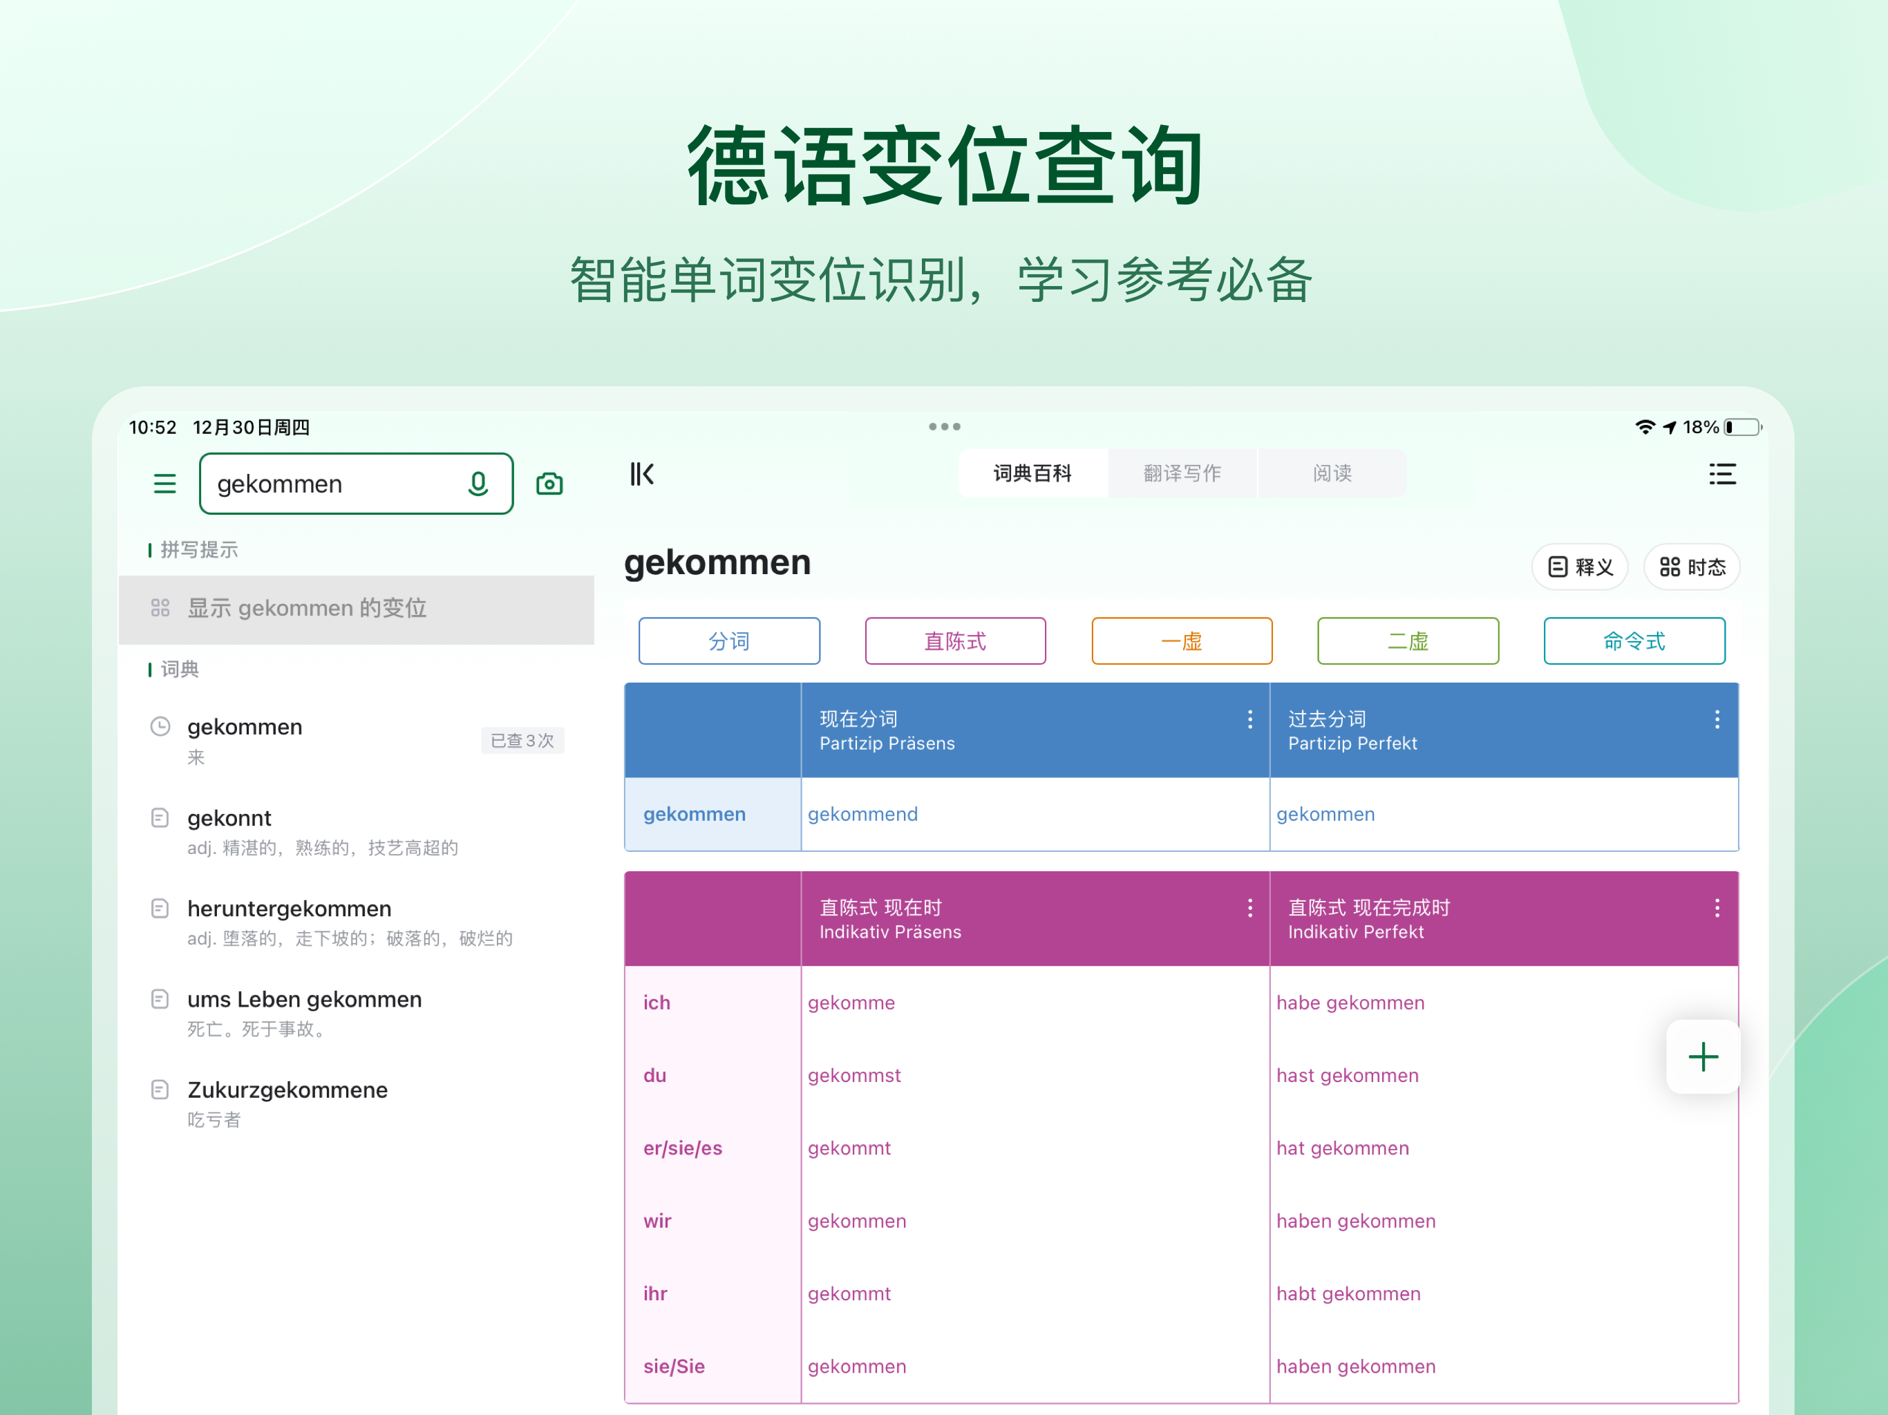Screen dimensions: 1888x1415
Task: Select the 二虚 conjugation category
Action: click(x=1408, y=641)
